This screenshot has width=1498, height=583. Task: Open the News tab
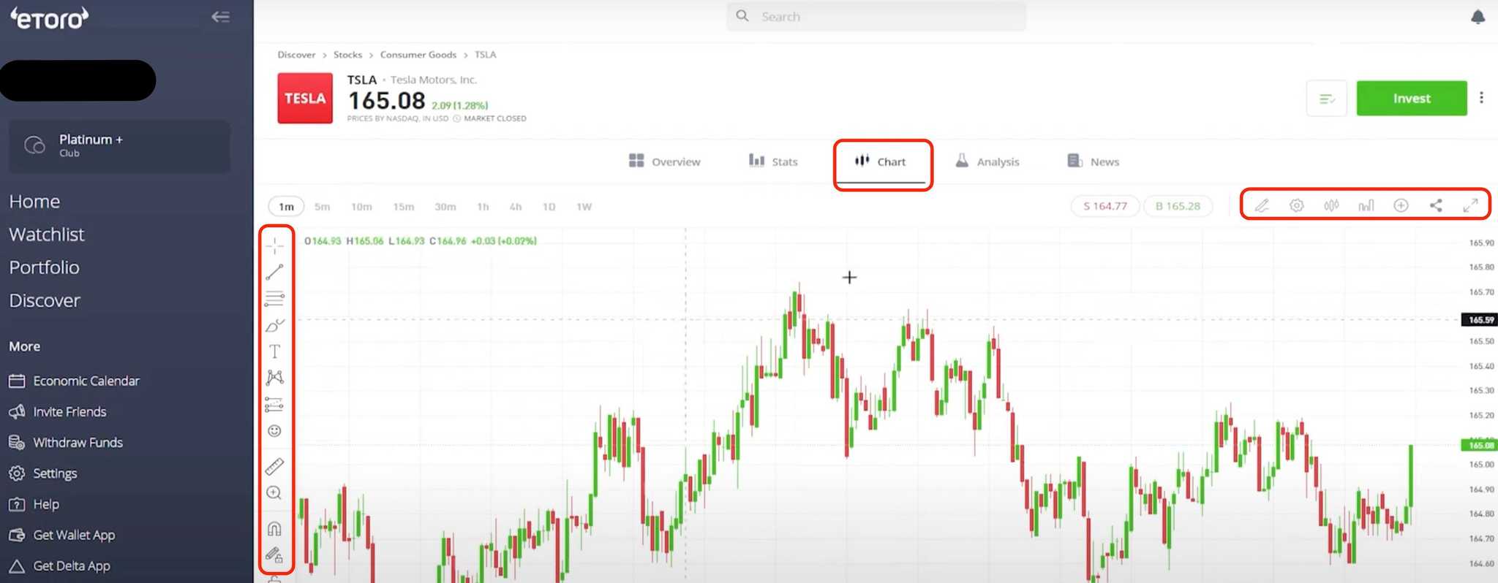1093,161
